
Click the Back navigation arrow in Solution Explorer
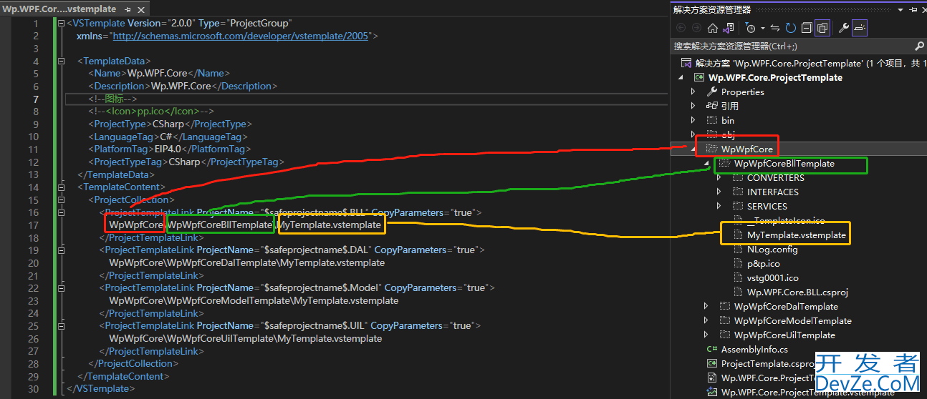click(680, 28)
